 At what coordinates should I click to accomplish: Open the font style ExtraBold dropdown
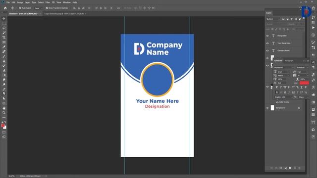point(302,68)
